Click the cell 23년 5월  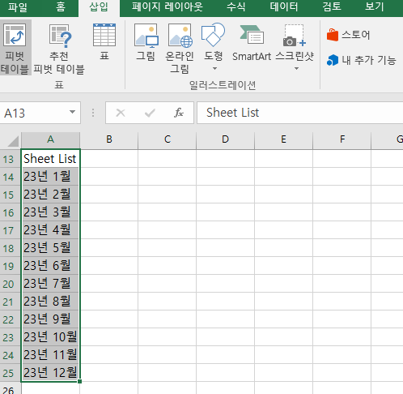[50, 248]
